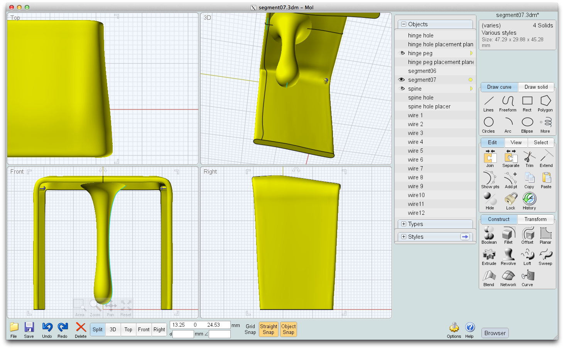Switch to Front view layout
The image size is (564, 349).
pyautogui.click(x=144, y=330)
